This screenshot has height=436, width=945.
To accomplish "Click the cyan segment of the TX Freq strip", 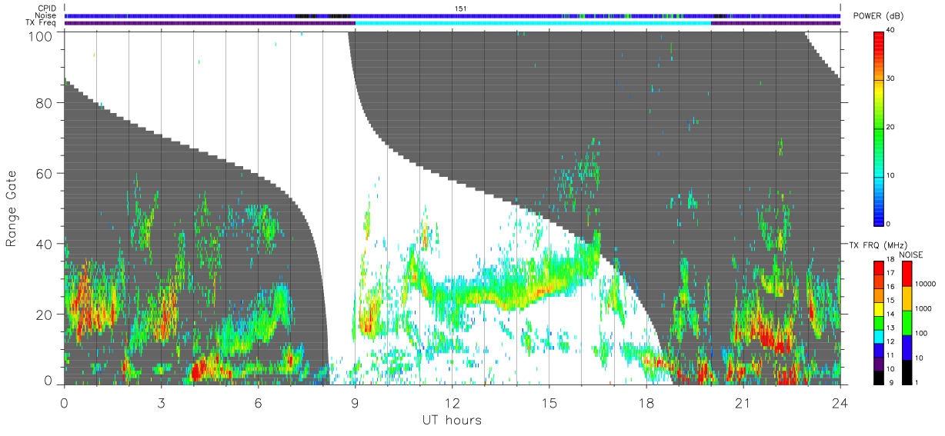I will pyautogui.click(x=533, y=23).
